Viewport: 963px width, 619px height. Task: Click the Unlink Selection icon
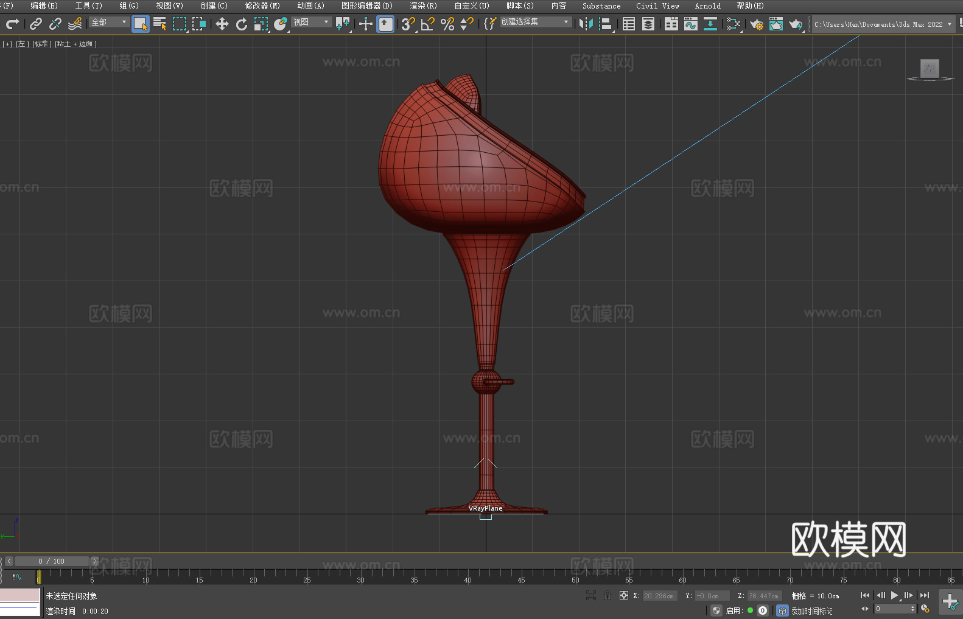[55, 24]
